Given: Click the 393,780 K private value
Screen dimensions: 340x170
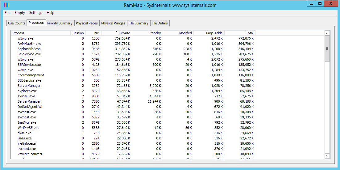Looking at the screenshot, I should point(122,43).
